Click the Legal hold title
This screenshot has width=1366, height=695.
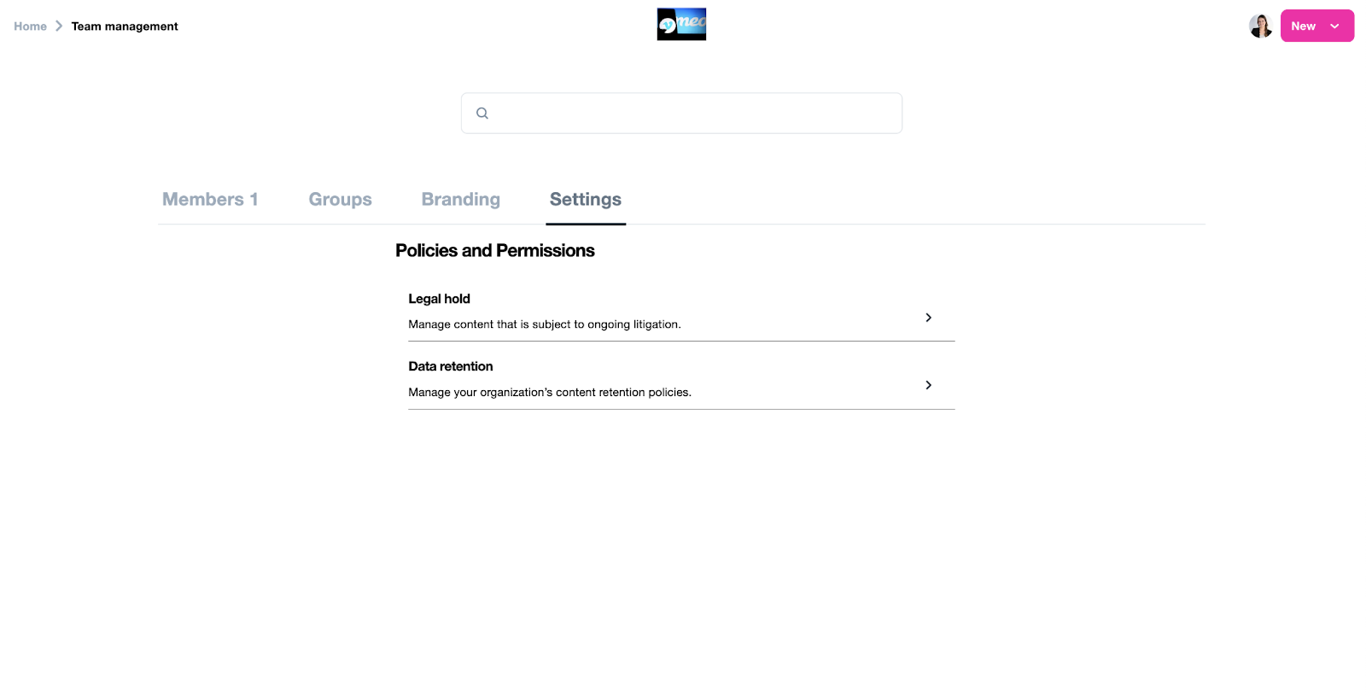click(439, 299)
